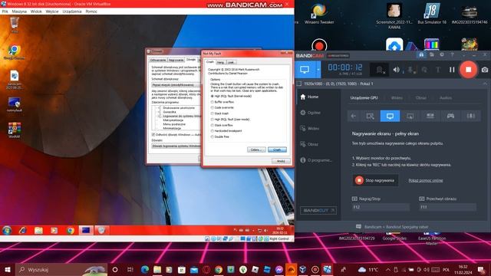The width and height of the screenshot is (491, 276).
Task: Switch to Bandicam Obraz top tab
Action: [x=421, y=98]
